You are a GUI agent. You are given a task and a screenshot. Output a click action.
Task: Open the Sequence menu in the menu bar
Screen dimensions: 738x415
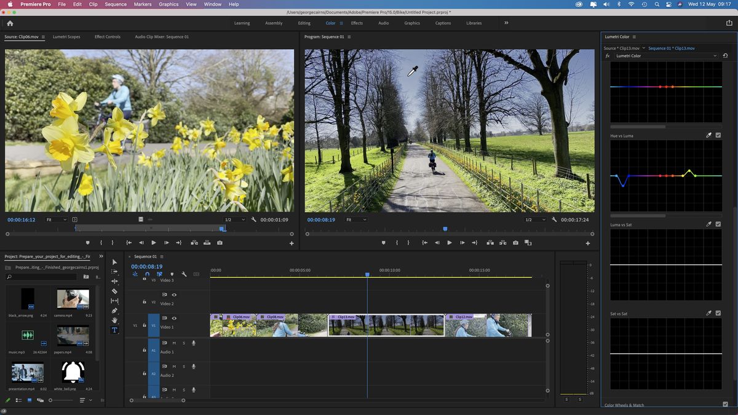[x=115, y=4]
